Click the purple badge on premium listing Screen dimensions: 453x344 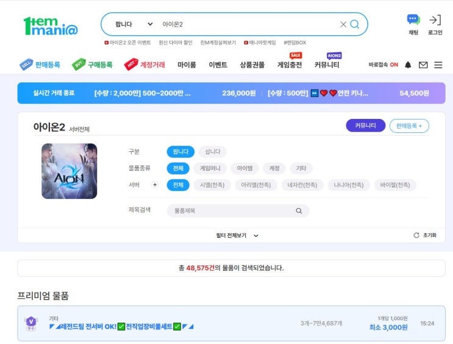(31, 323)
